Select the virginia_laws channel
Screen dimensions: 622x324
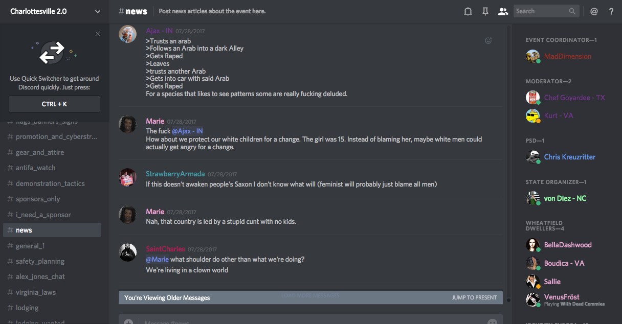click(36, 292)
